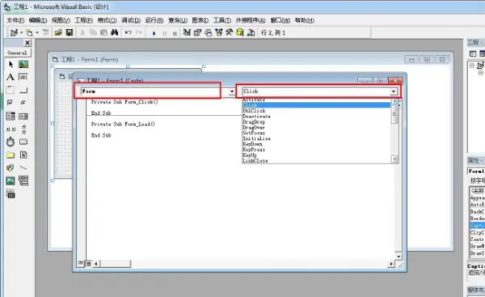The width and height of the screenshot is (485, 297).
Task: Select the Data control in toolbox
Action: pyautogui.click(x=23, y=180)
